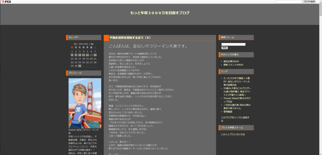Click Saturday header 土 in calendar
322x155 pixels.
point(95,48)
